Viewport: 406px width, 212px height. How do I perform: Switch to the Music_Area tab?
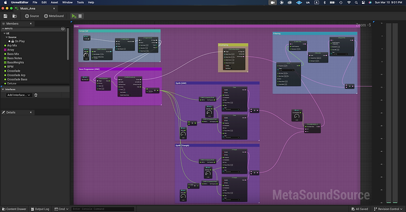(x=27, y=9)
